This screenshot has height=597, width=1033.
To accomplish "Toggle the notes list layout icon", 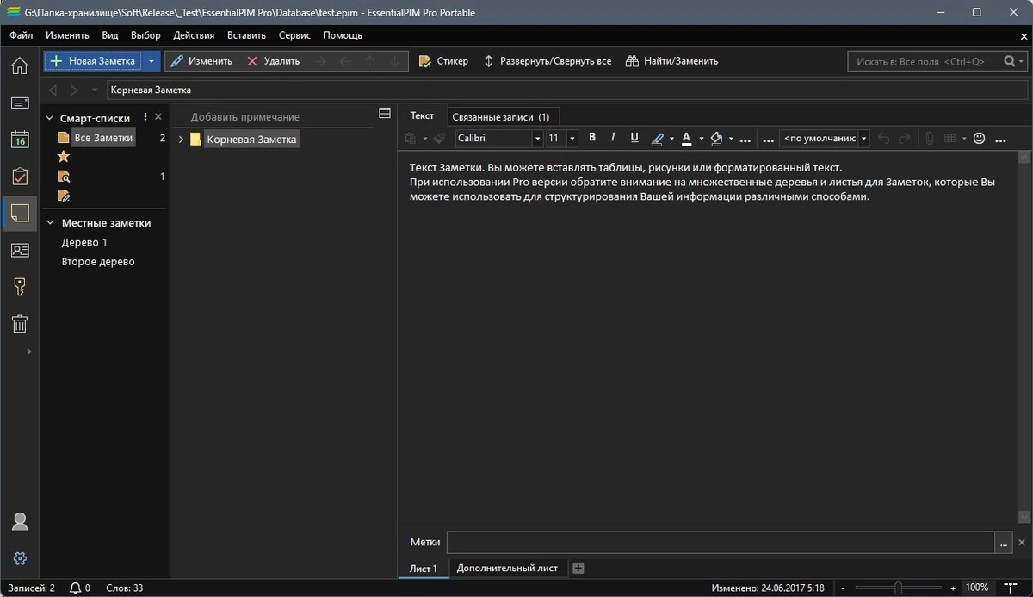I will pyautogui.click(x=385, y=114).
